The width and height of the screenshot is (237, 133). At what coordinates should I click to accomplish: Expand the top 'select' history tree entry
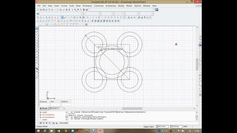click(40, 112)
